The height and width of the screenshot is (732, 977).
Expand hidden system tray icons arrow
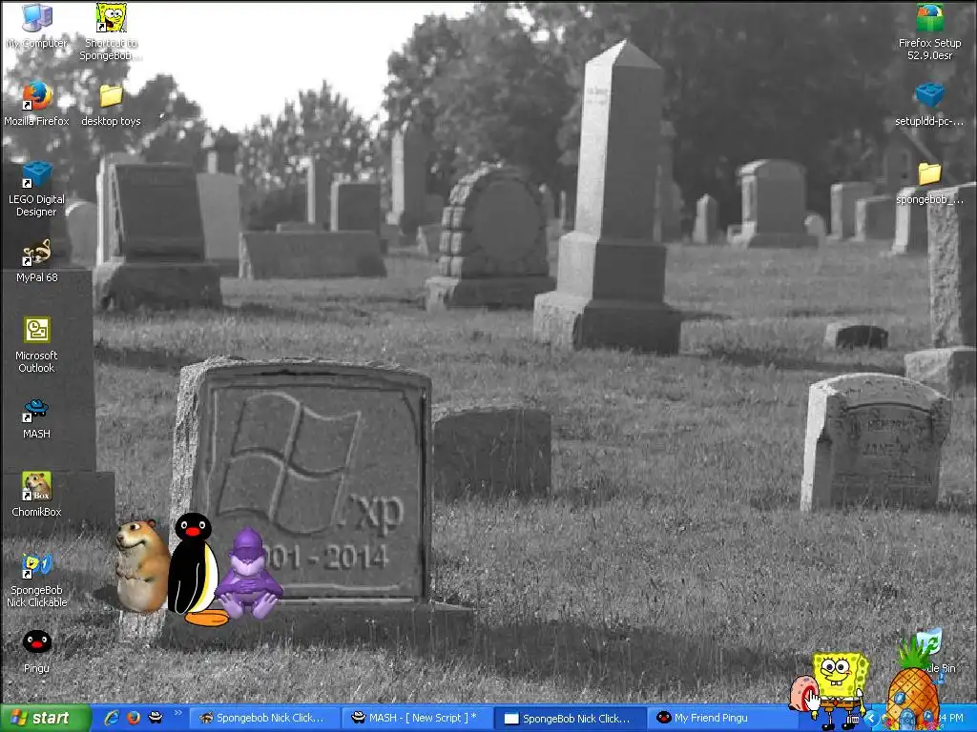871,719
